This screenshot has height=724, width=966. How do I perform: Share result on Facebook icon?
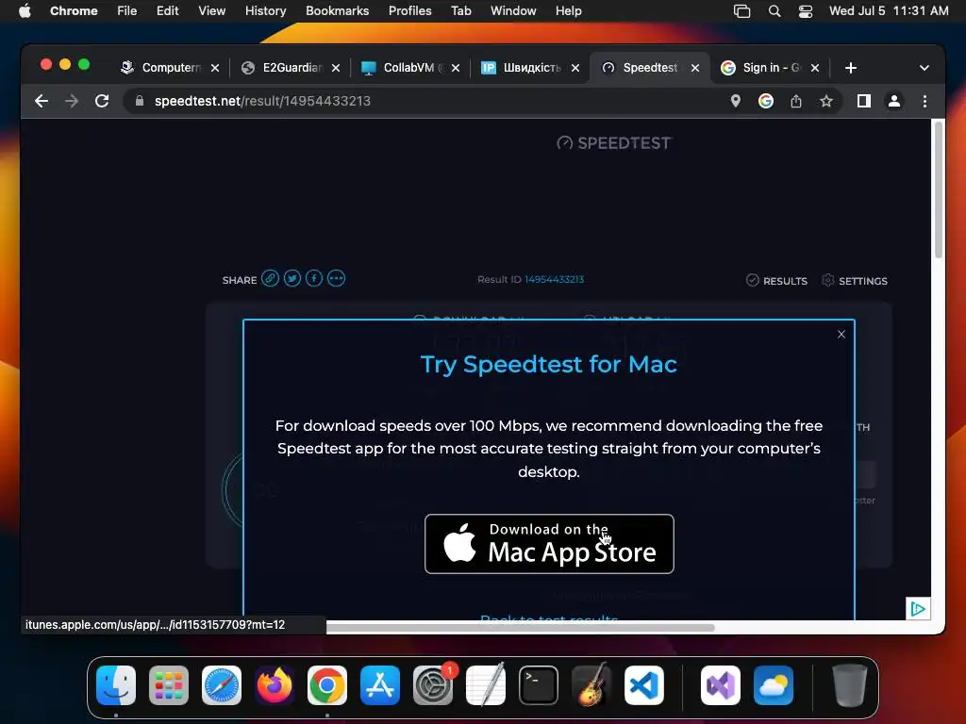click(314, 278)
